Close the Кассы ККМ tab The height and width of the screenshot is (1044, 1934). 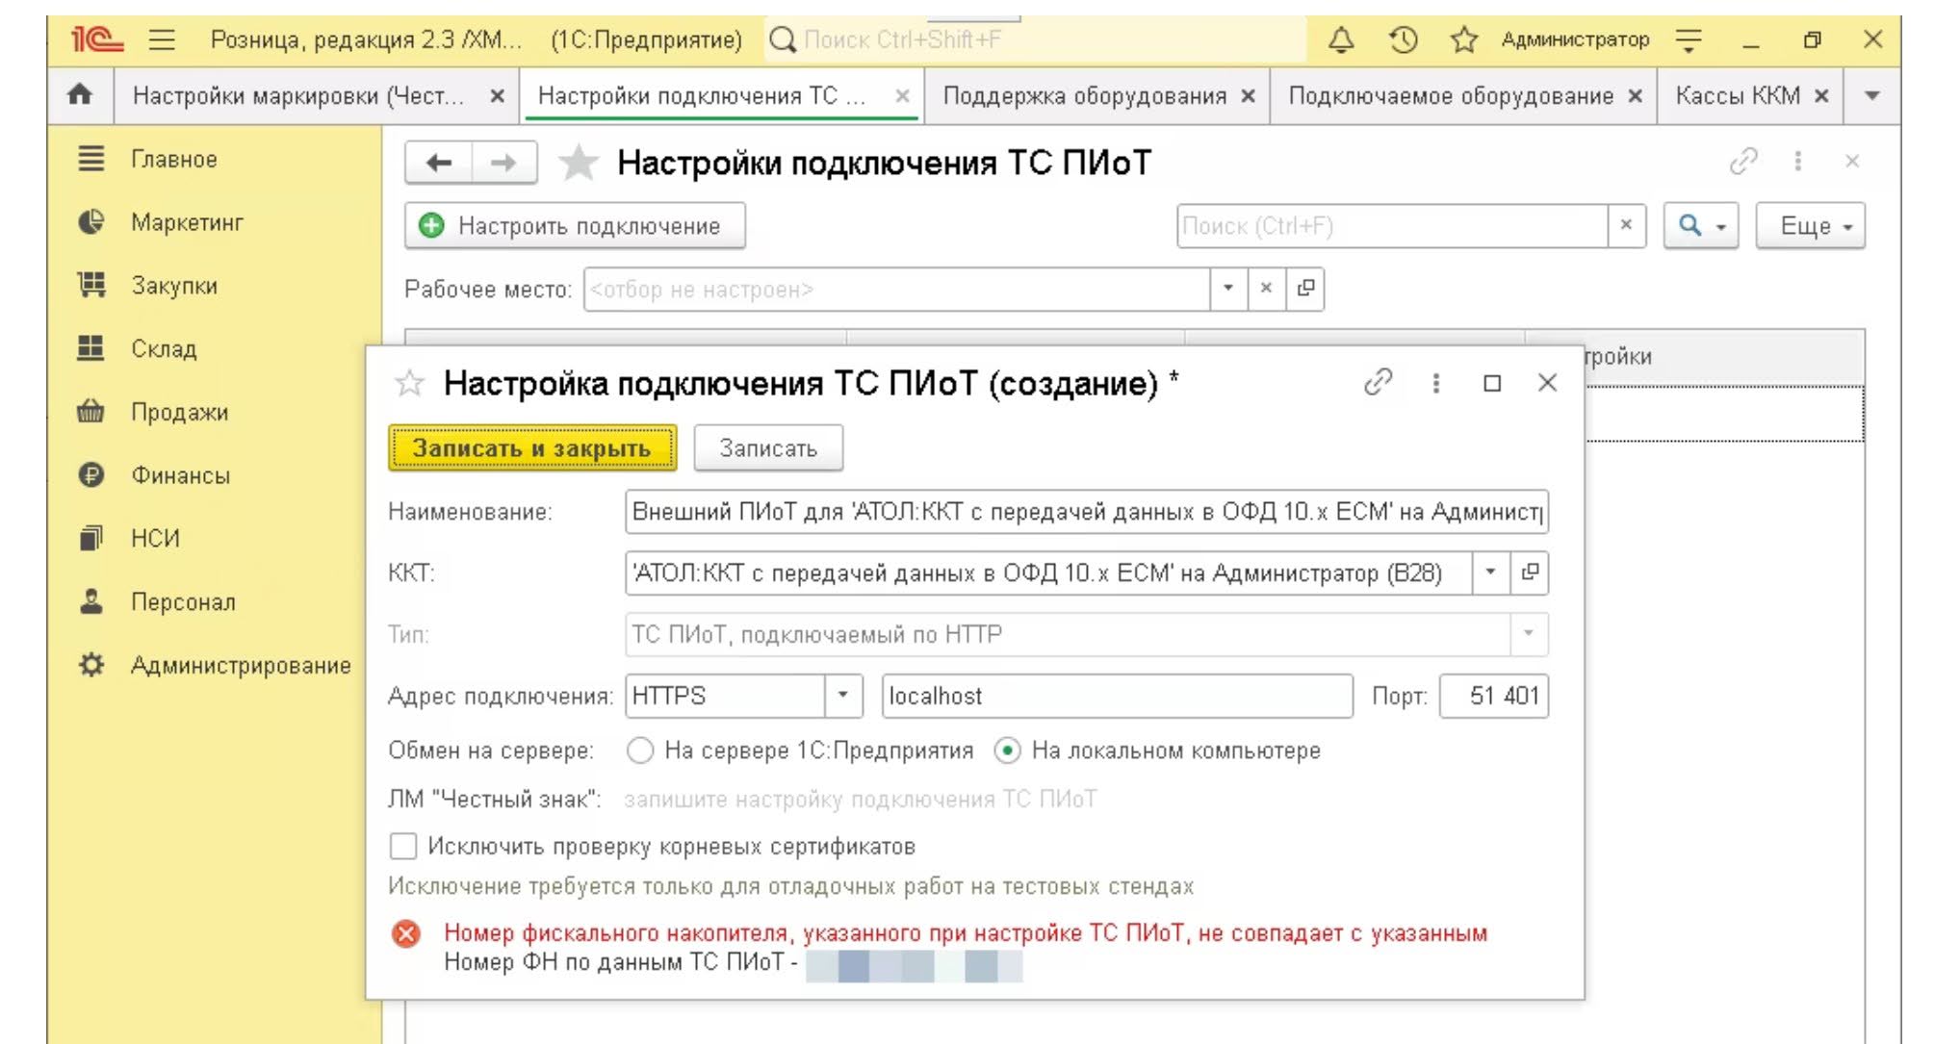pyautogui.click(x=1821, y=95)
